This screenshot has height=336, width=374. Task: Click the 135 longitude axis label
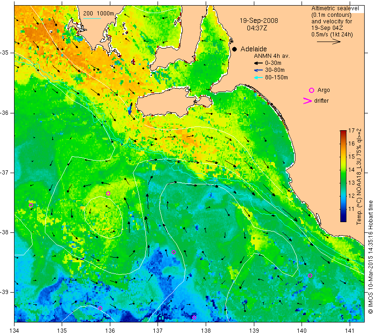coord(62,331)
